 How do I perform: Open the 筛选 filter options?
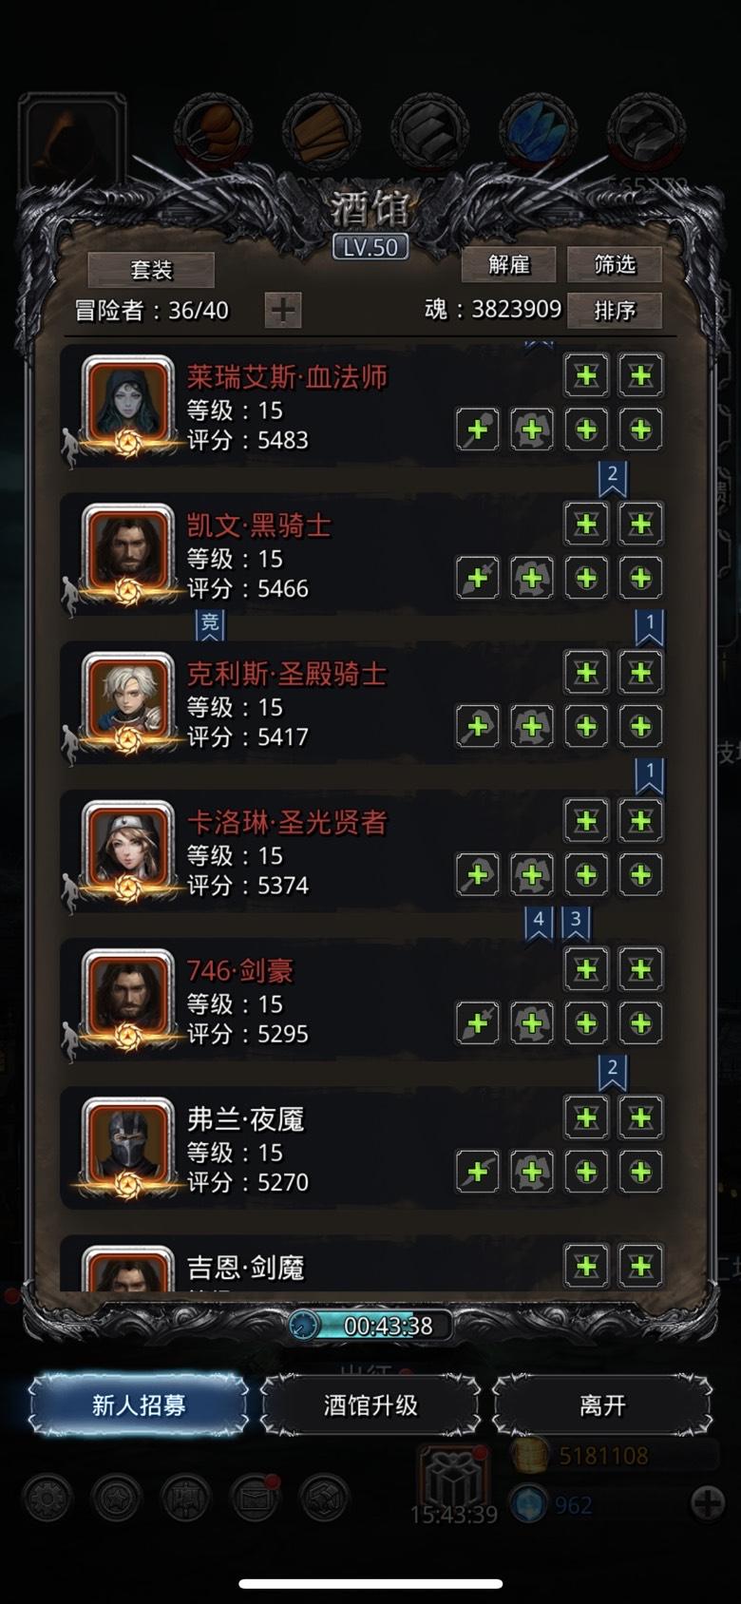[615, 264]
